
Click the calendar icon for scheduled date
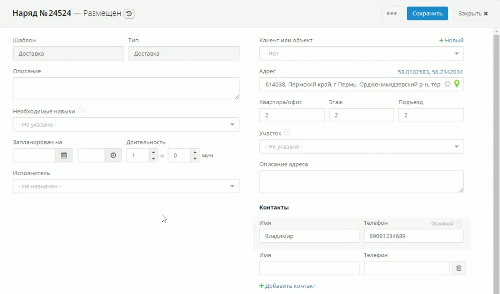click(x=64, y=155)
